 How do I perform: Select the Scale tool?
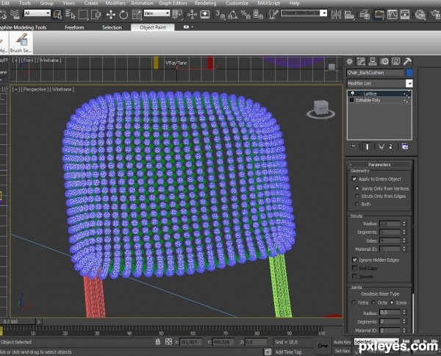coord(137,15)
